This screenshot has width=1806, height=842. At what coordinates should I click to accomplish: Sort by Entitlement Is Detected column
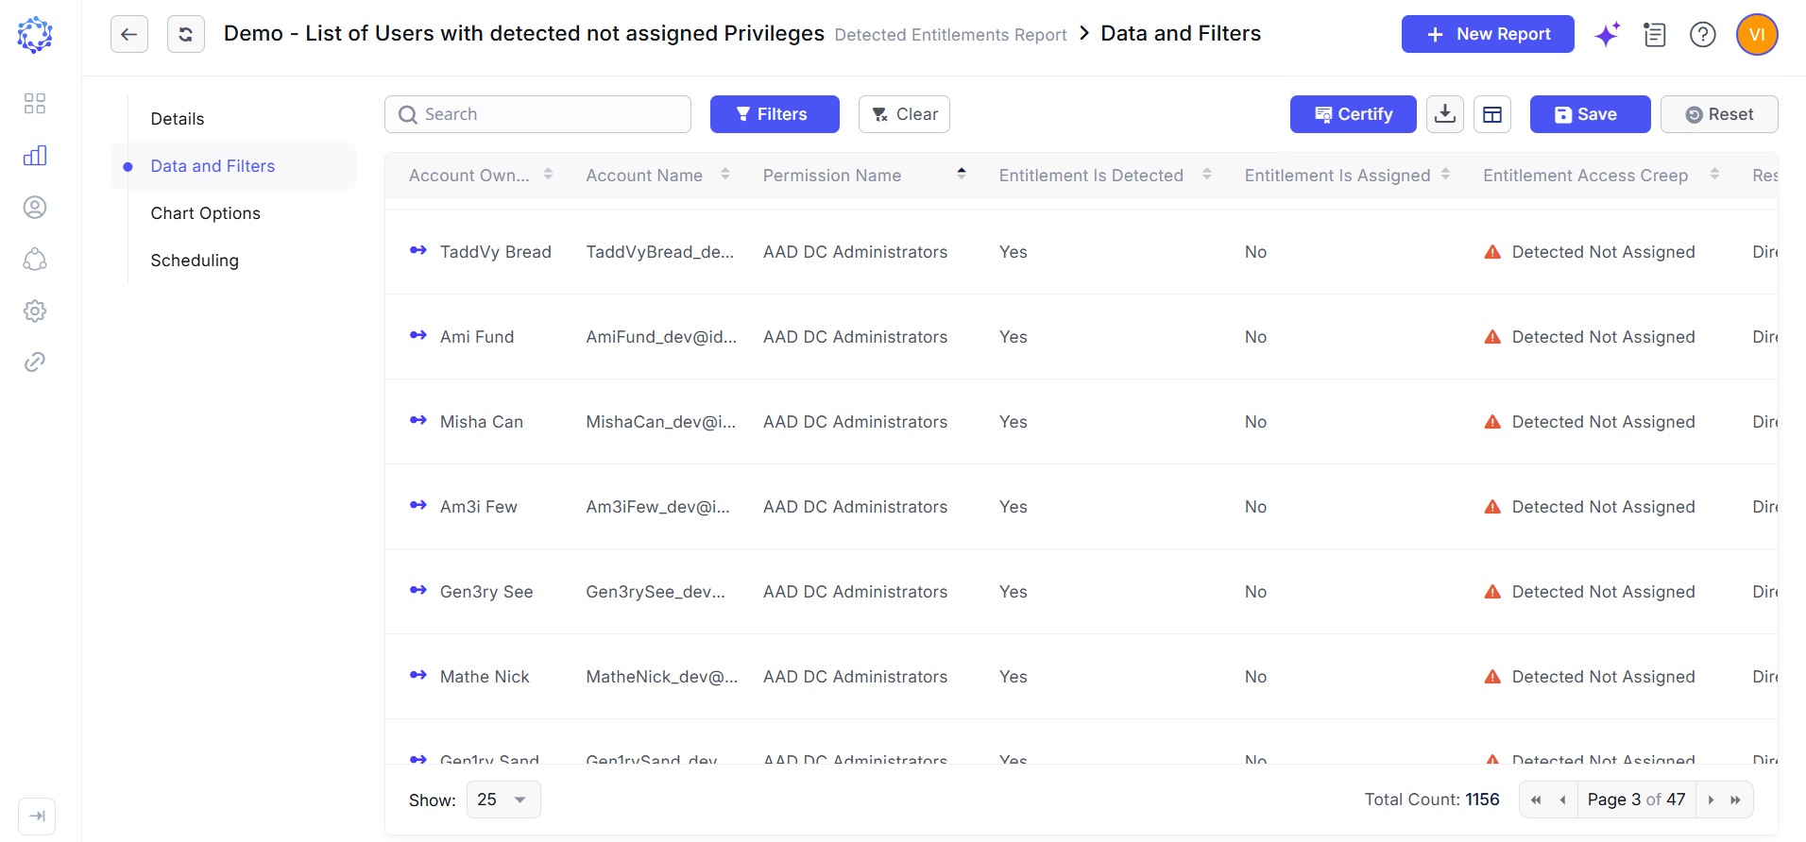1207,175
